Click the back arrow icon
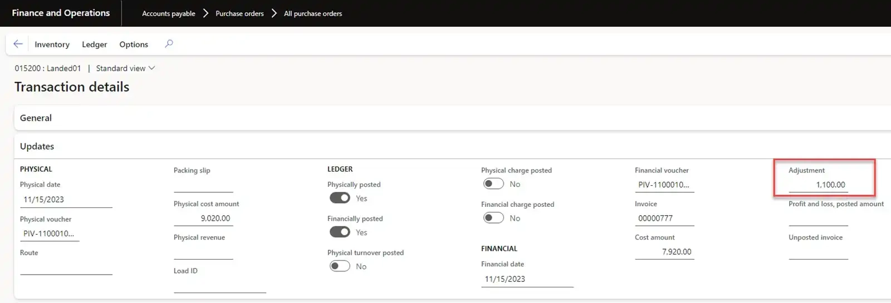The width and height of the screenshot is (891, 303). [x=18, y=44]
